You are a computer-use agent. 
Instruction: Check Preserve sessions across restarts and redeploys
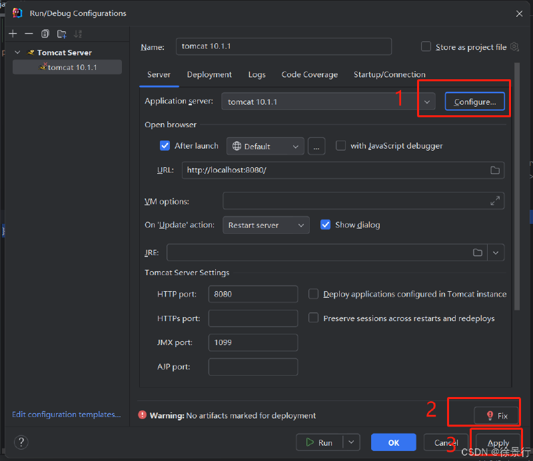(313, 318)
